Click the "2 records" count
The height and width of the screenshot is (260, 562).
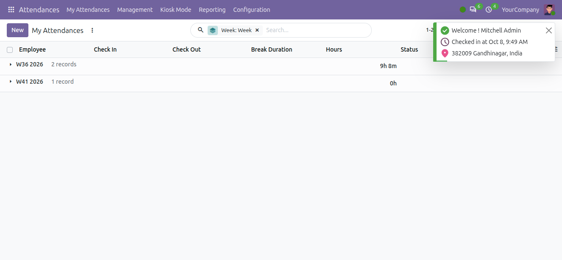[64, 64]
